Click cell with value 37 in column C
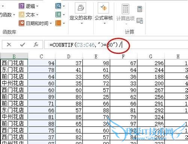Image resolution: width=188 pixels, height=144 pixels. point(41,137)
